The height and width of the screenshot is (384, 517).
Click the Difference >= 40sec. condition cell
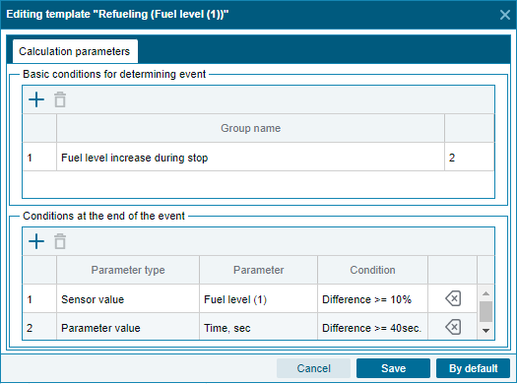pos(372,327)
